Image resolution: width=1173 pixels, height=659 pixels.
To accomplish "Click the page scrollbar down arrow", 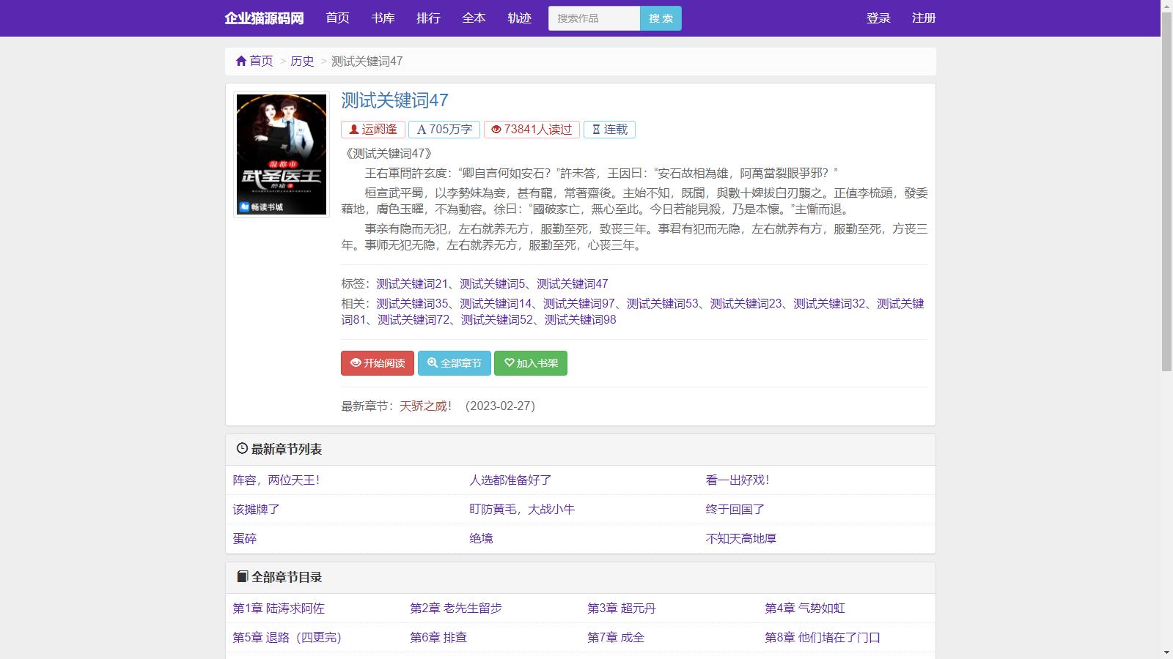I will (x=1166, y=652).
